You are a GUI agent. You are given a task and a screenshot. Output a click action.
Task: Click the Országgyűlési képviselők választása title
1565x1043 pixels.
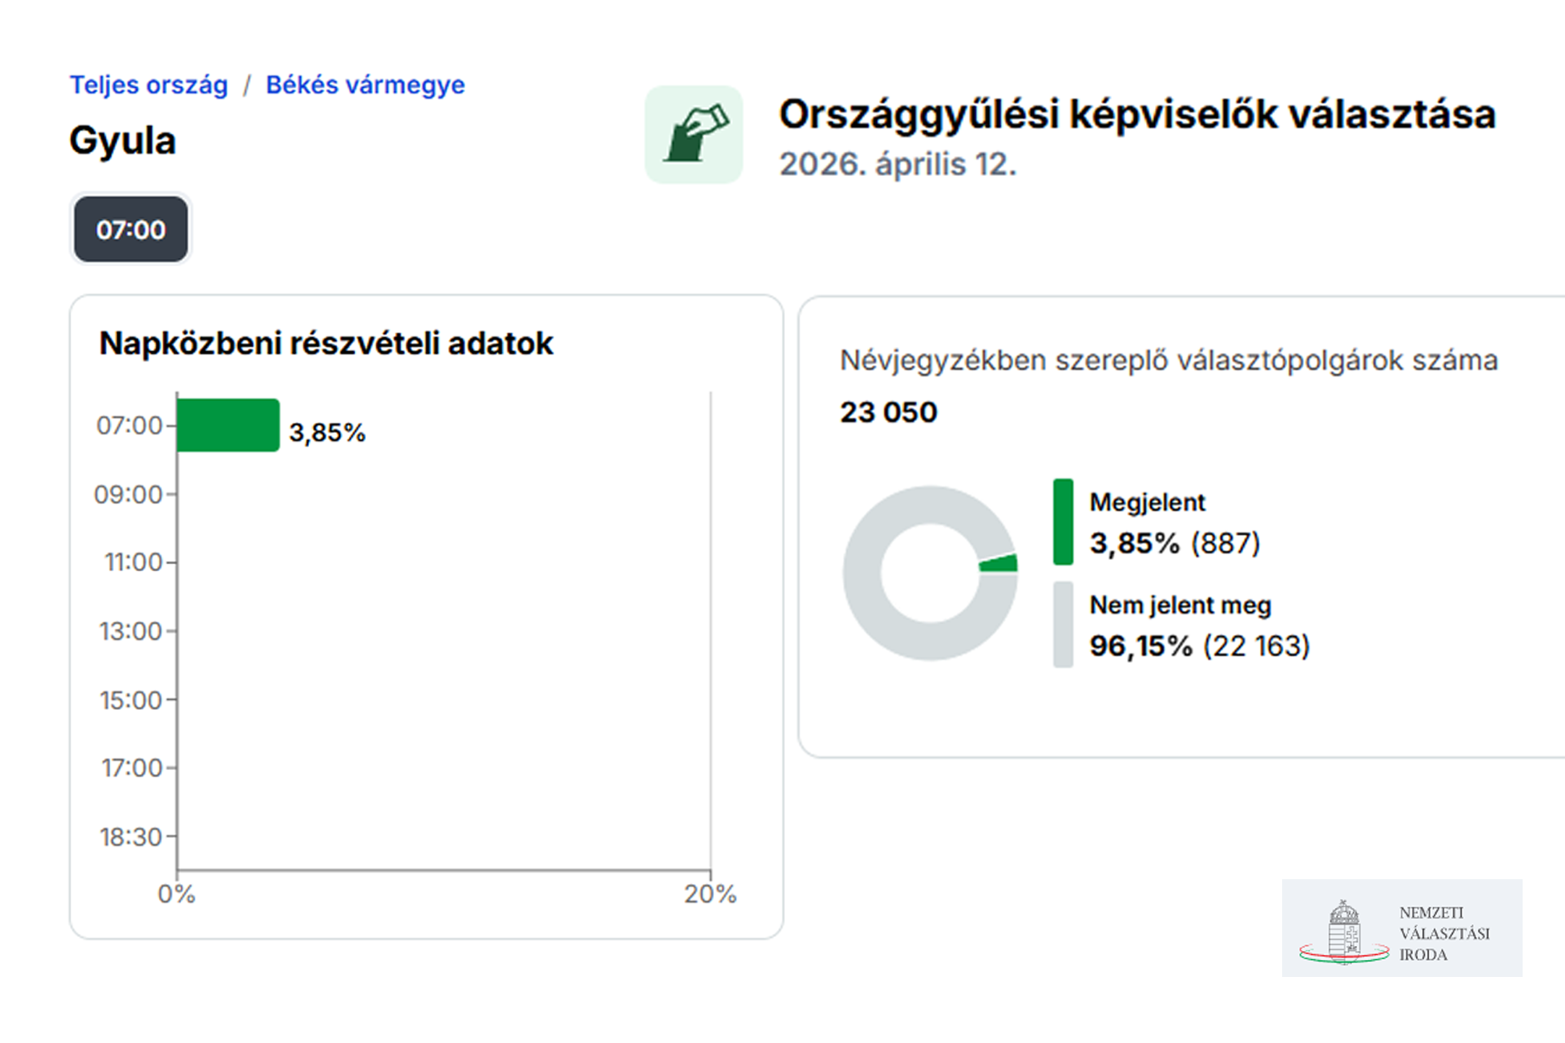click(1137, 114)
